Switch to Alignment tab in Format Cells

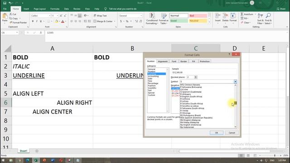(162, 62)
